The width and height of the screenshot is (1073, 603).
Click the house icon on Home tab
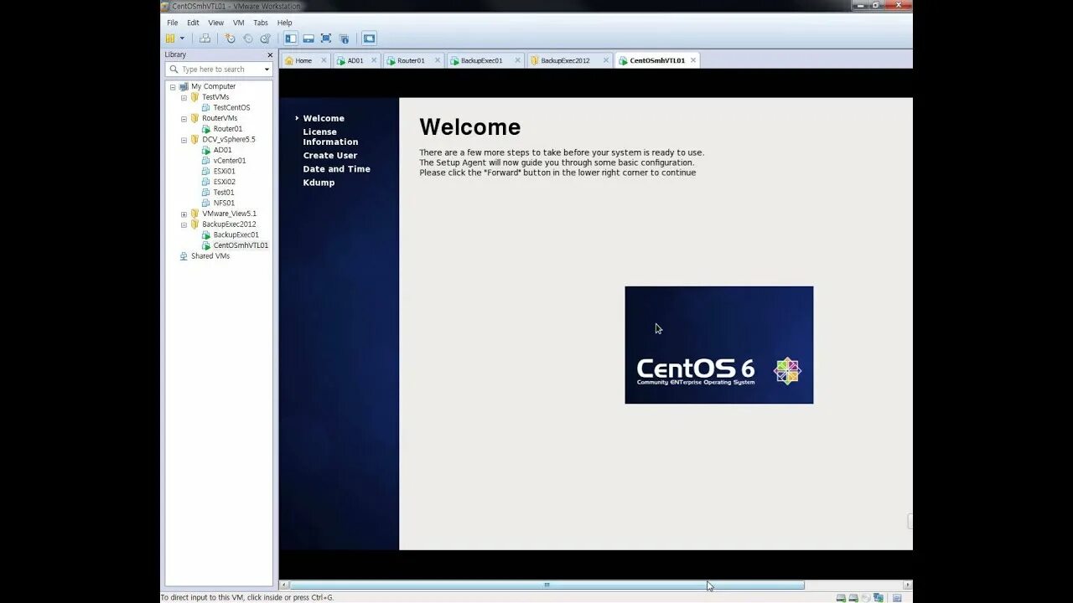point(289,60)
